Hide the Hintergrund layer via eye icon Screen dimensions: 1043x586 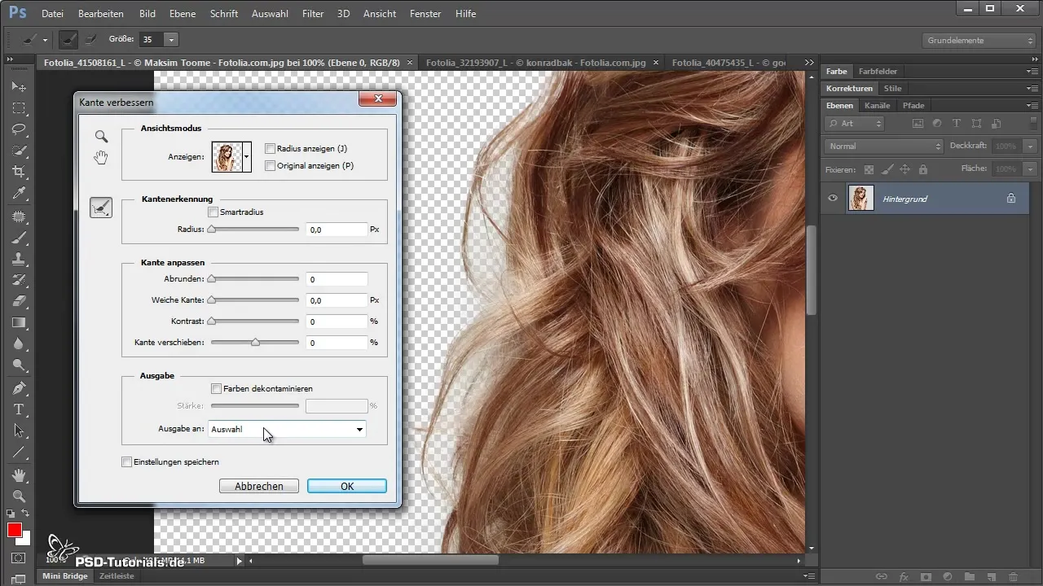pyautogui.click(x=833, y=198)
